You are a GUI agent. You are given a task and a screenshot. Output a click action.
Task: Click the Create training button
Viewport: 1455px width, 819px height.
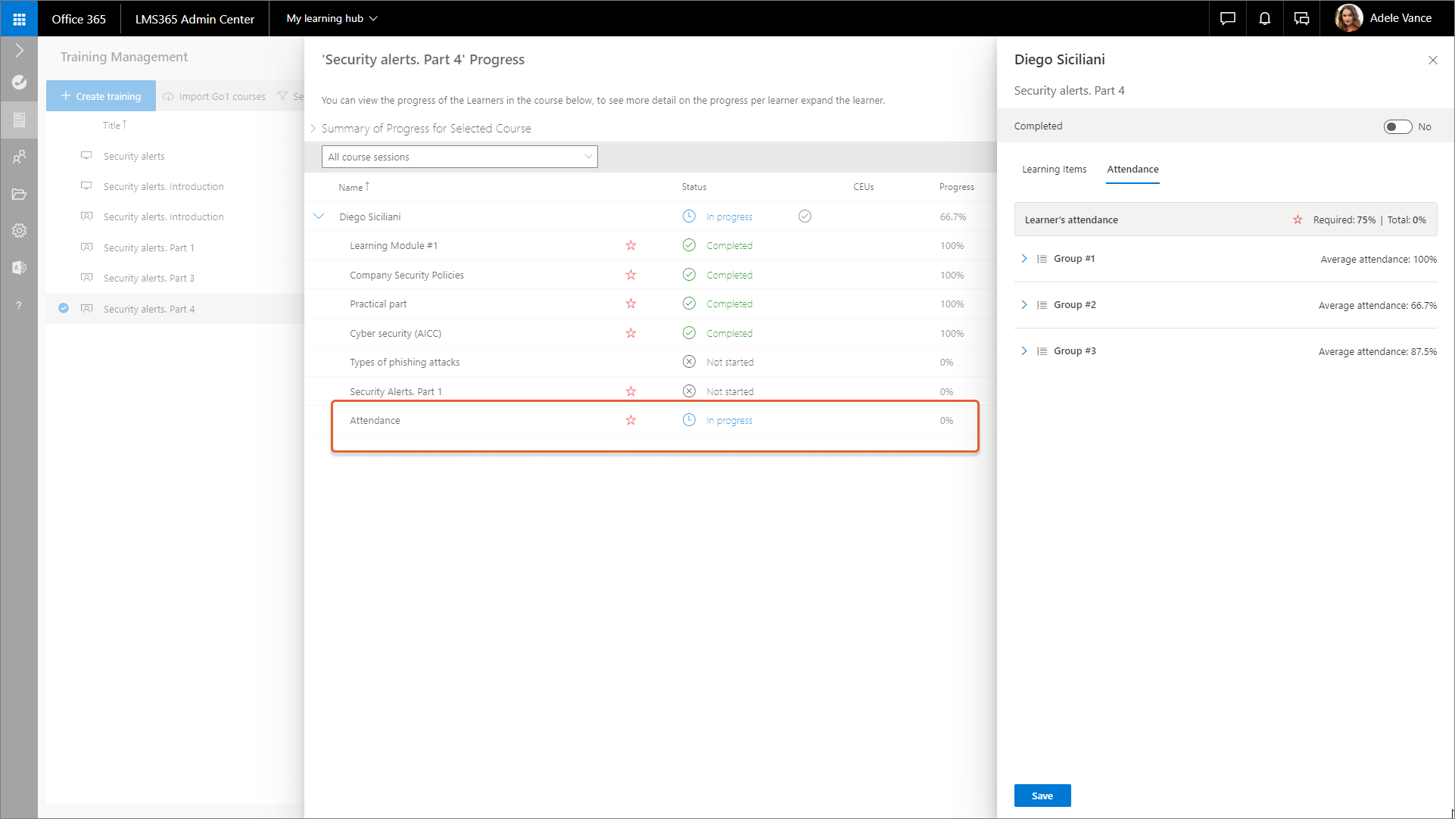tap(101, 96)
